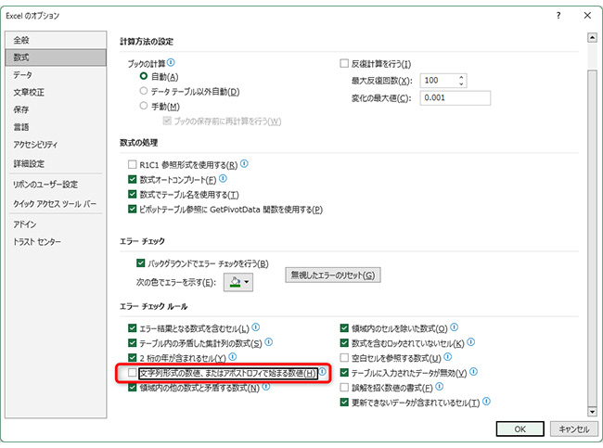Image resolution: width=603 pixels, height=448 pixels.
Task: Open リボンのユーザー設定 category
Action: 56,185
